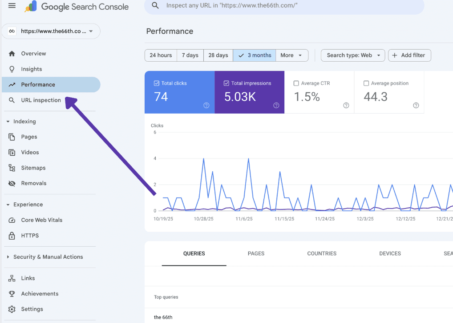
Task: Open the More date range dropdown
Action: click(292, 55)
